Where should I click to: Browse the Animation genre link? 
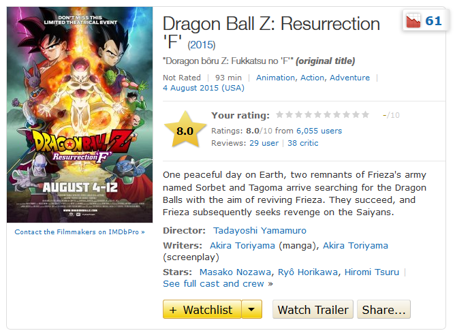tap(275, 78)
